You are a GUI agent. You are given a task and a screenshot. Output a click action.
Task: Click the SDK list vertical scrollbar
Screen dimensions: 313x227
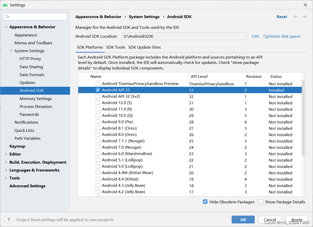coord(303,118)
